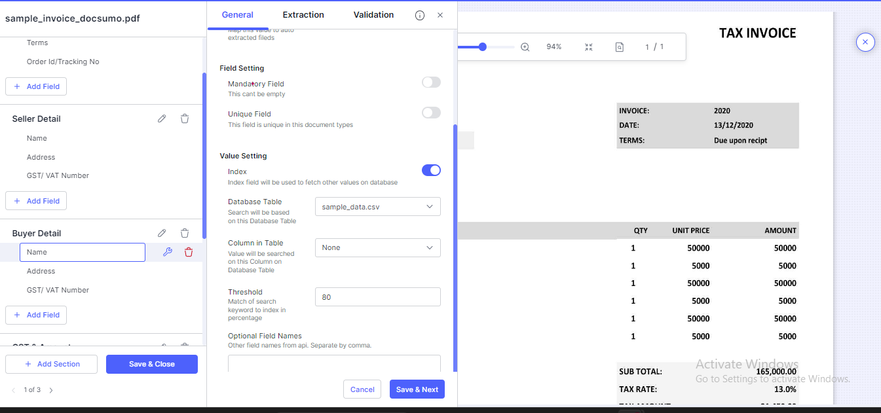Click the Save & Next button

[x=417, y=389]
